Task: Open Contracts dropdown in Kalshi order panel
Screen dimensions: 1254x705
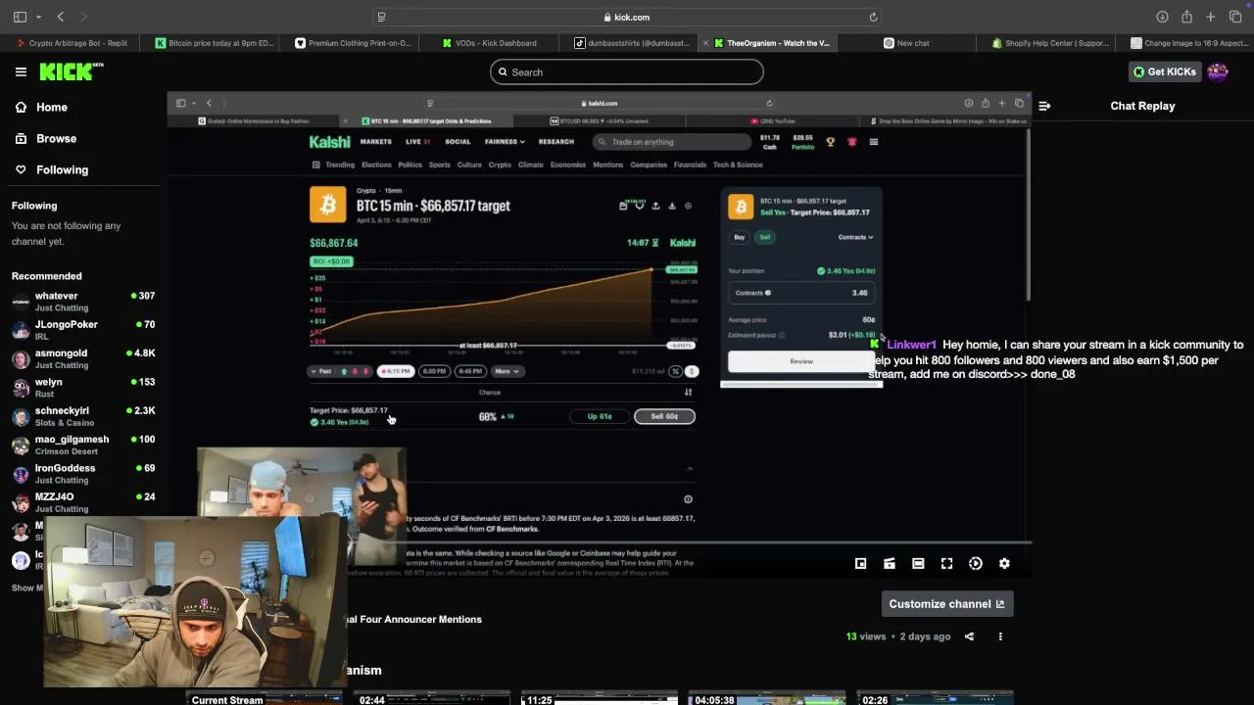Action: [x=855, y=237]
